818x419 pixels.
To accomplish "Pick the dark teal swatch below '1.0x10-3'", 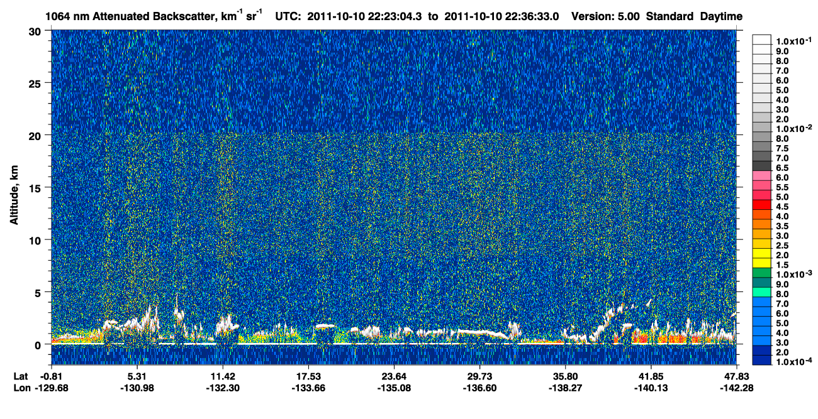I will click(x=762, y=283).
